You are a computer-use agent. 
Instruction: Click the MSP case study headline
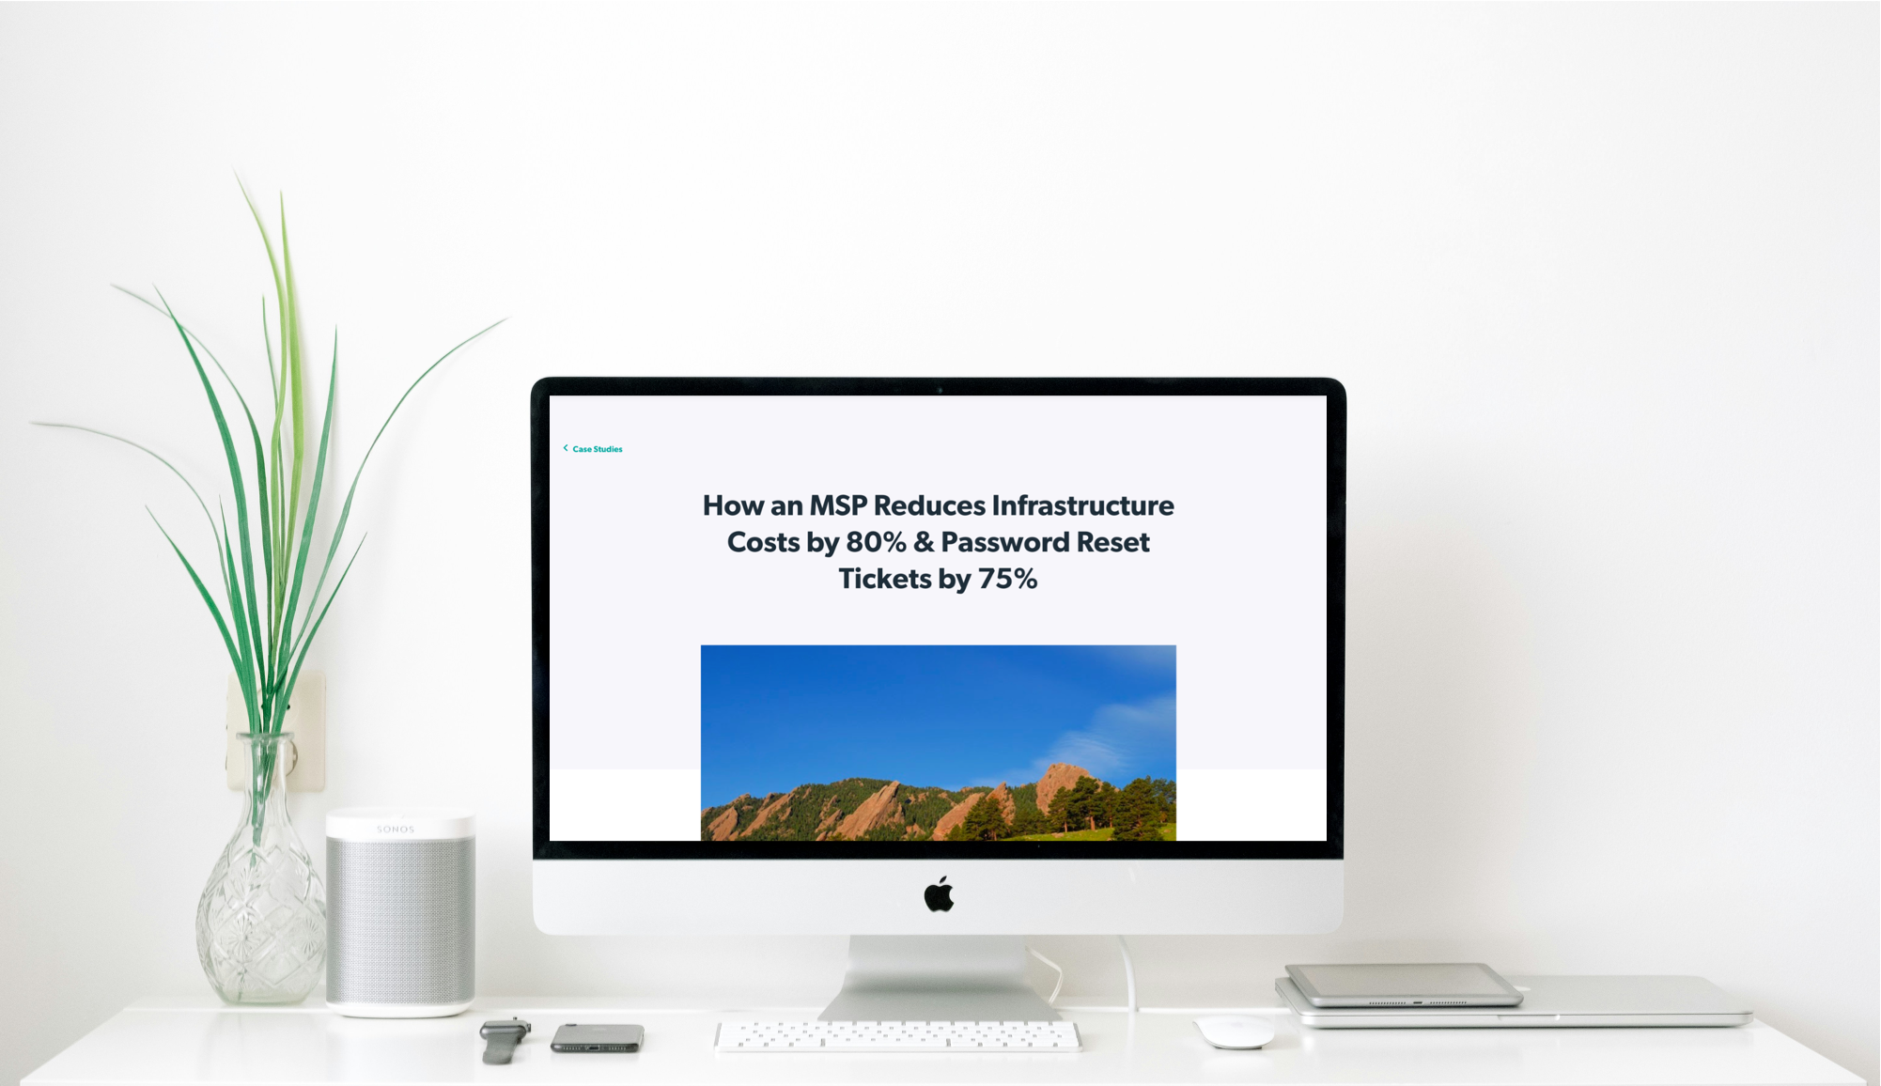[x=938, y=505]
